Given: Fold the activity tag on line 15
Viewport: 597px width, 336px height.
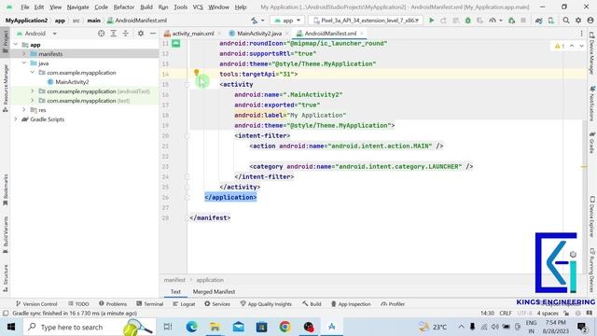Looking at the screenshot, I should coord(187,85).
